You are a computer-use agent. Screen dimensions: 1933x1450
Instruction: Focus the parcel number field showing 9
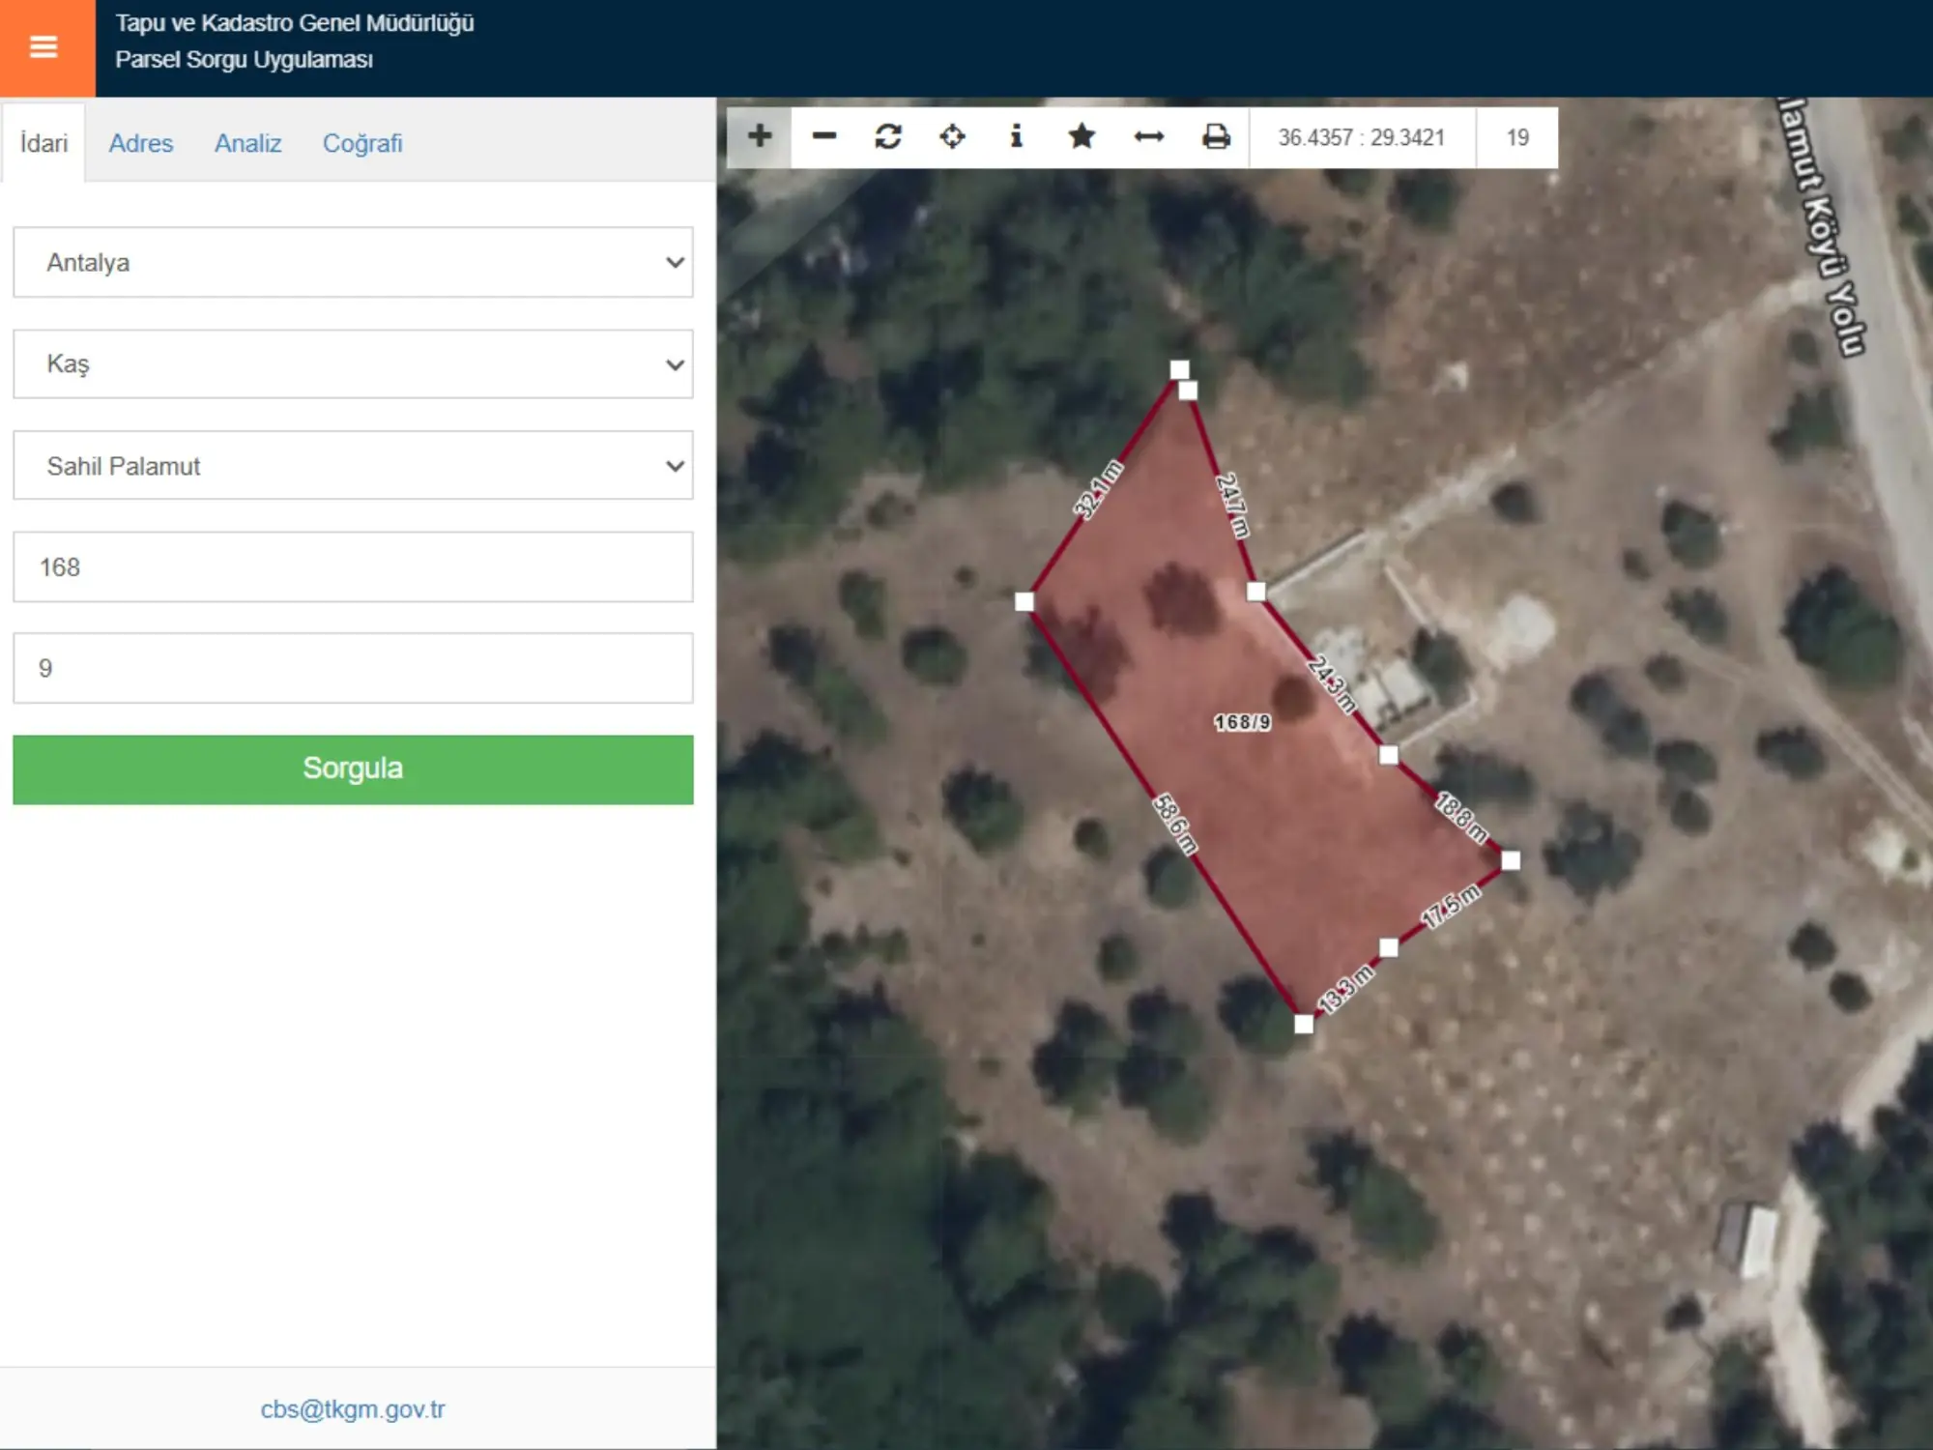point(353,668)
